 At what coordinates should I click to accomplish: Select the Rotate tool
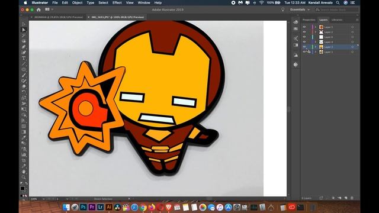[24, 92]
